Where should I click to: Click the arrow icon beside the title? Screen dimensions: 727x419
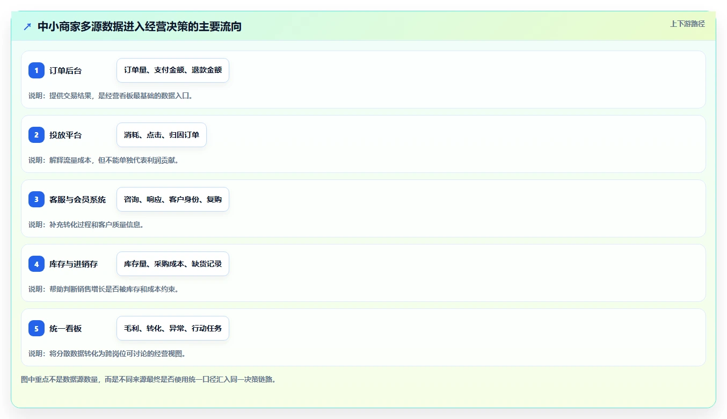pyautogui.click(x=27, y=26)
